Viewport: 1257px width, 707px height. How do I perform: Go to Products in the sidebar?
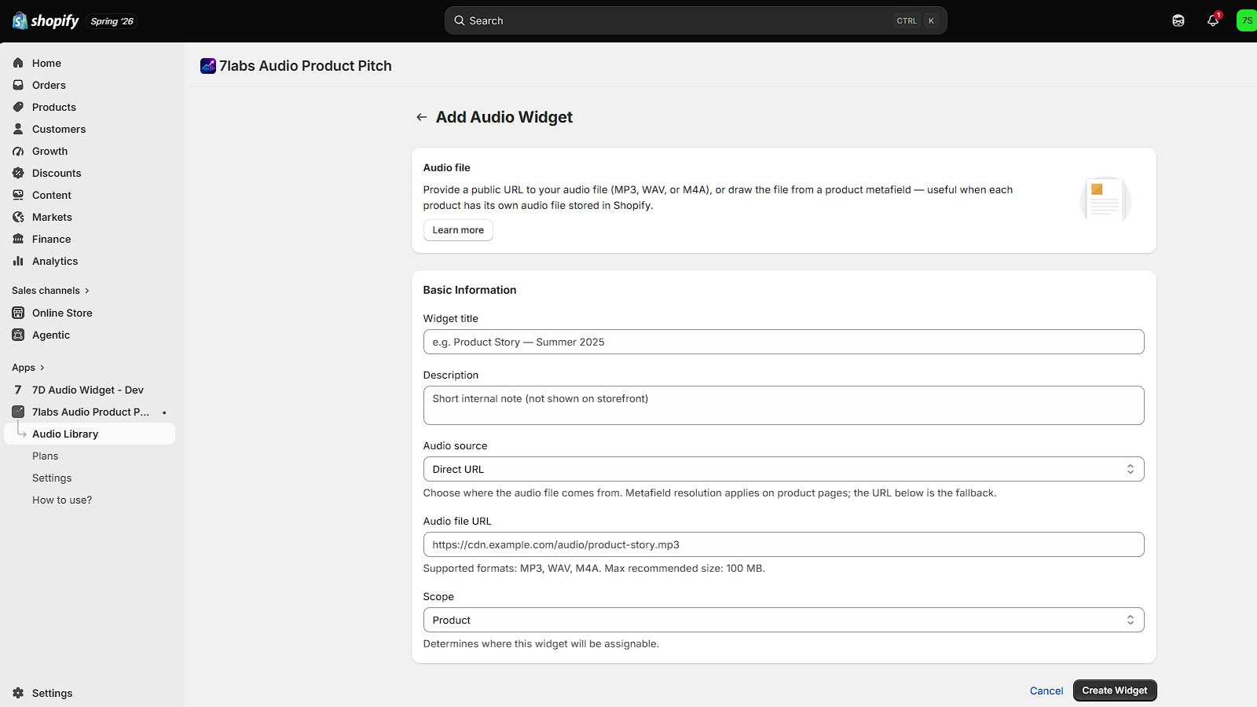coord(54,107)
